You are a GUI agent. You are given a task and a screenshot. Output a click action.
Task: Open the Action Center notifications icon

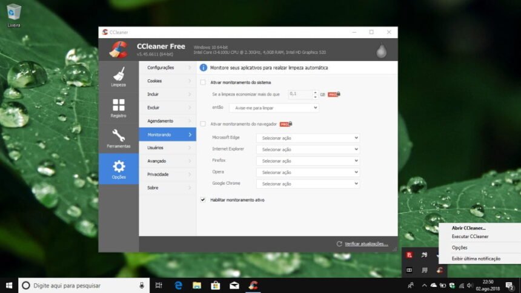click(509, 285)
